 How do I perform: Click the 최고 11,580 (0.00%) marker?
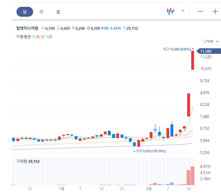point(178,49)
